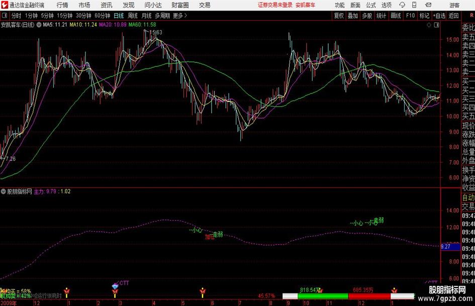Open the 财富圈 menu
The image size is (475, 306).
pyautogui.click(x=180, y=5)
